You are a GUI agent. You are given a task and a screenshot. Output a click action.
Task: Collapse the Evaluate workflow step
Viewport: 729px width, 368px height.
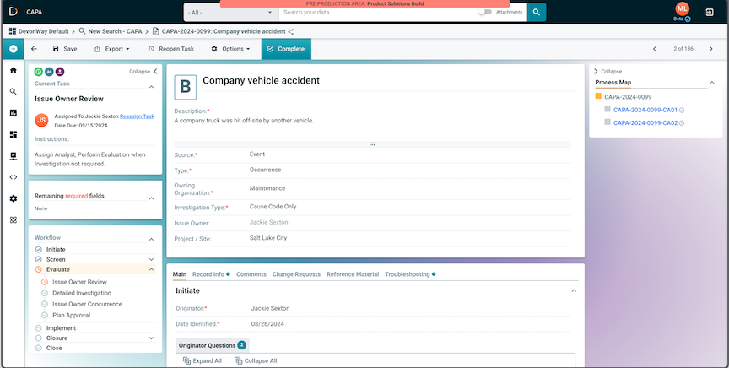(151, 269)
